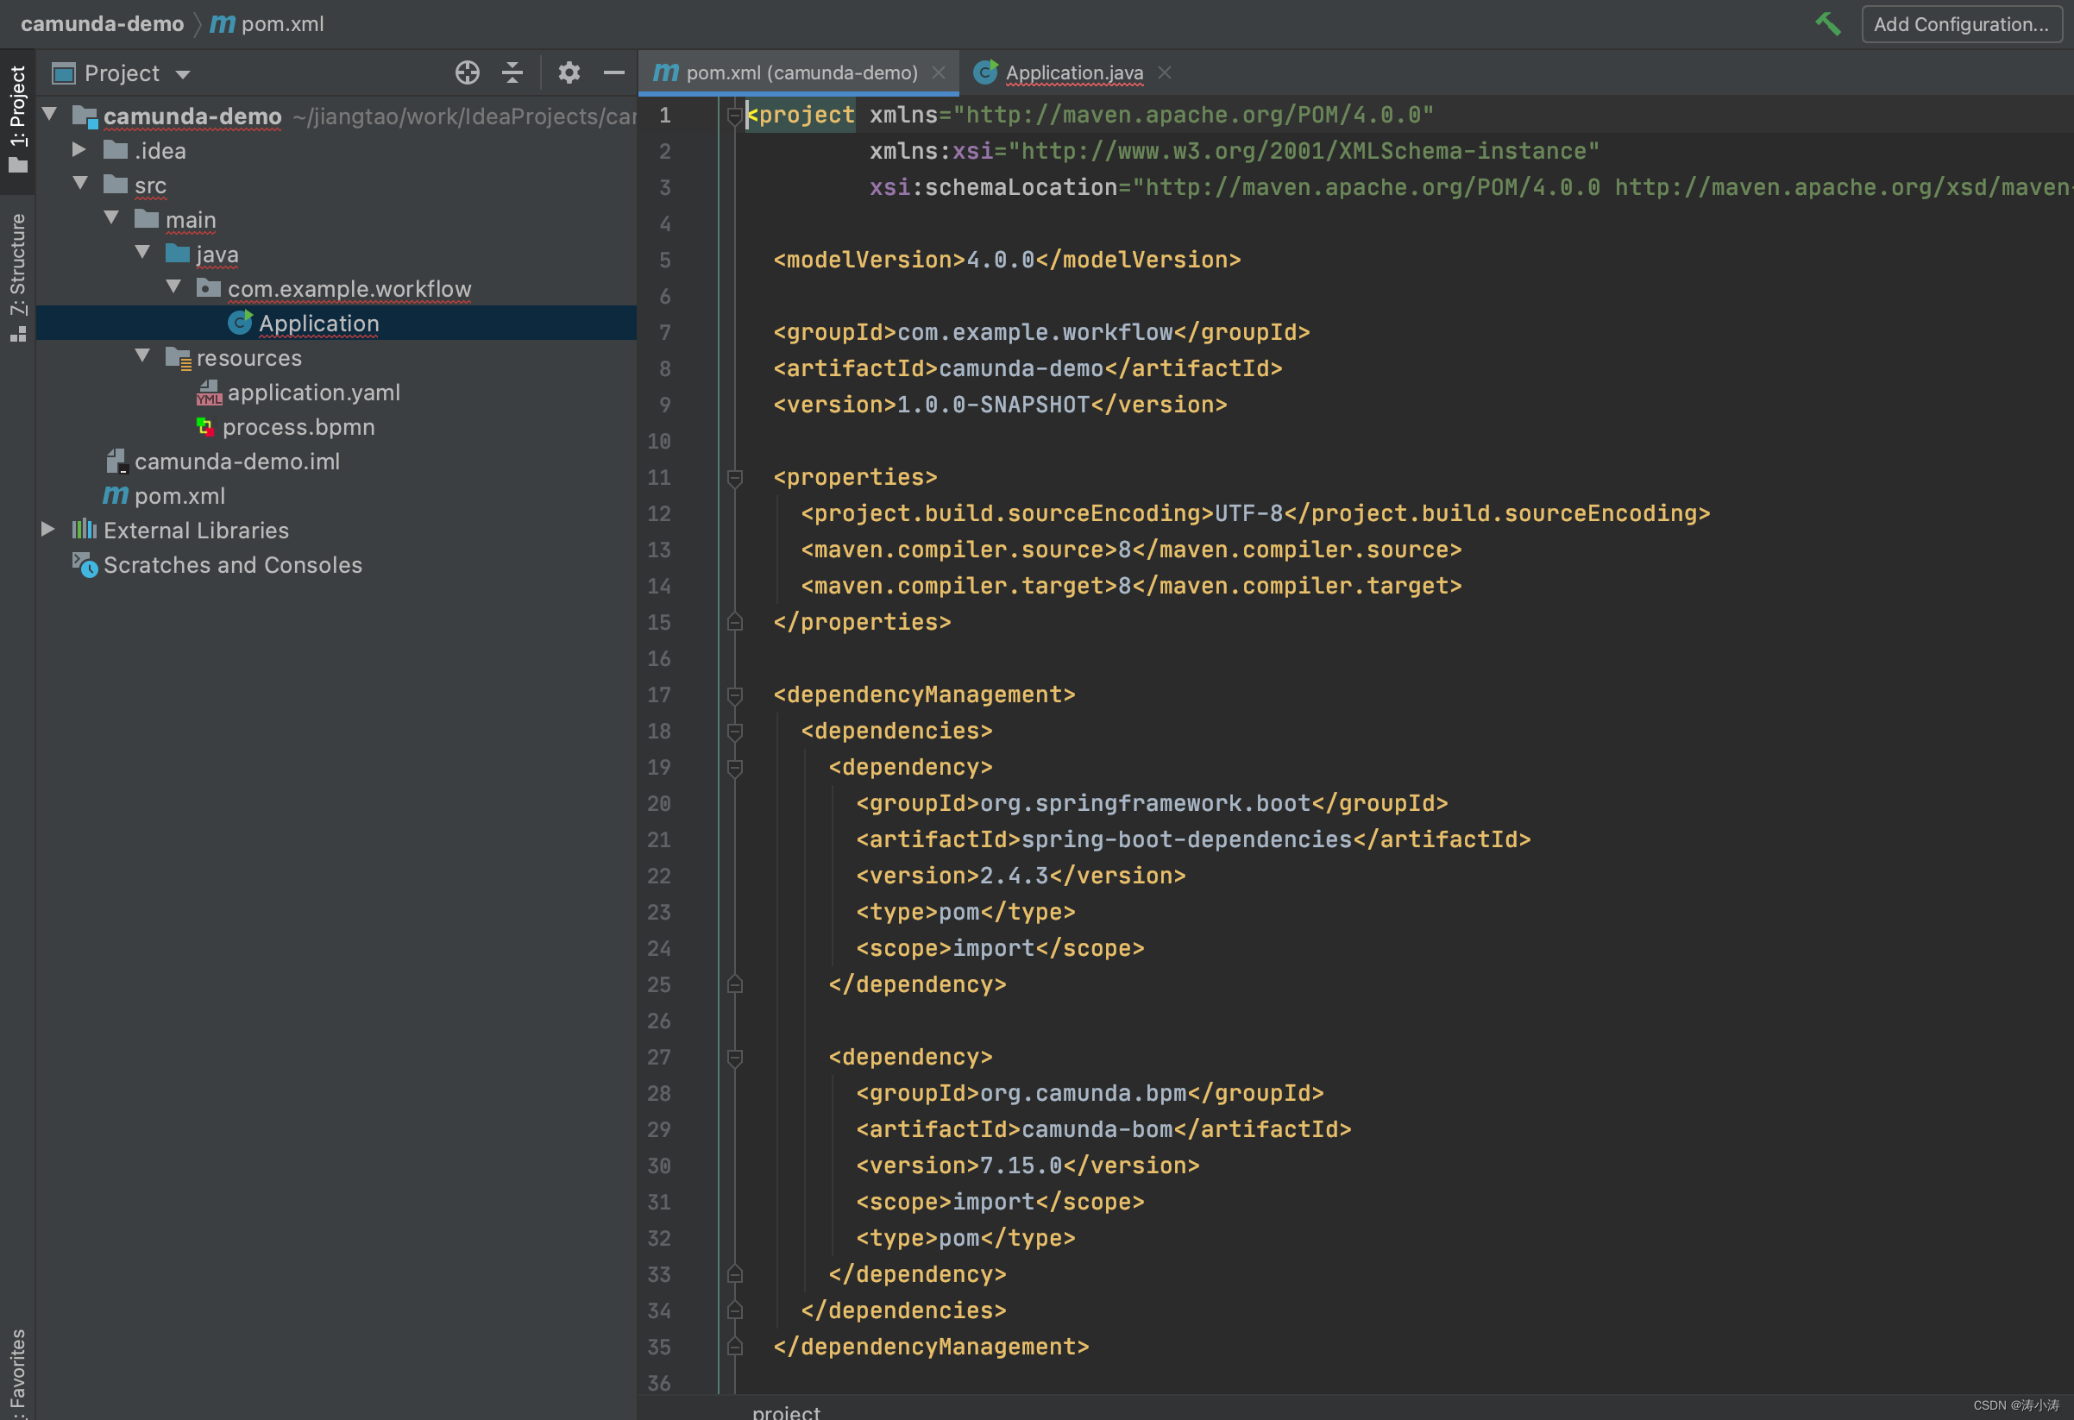
Task: Click the Scratches and Consoles icon
Action: 85,565
